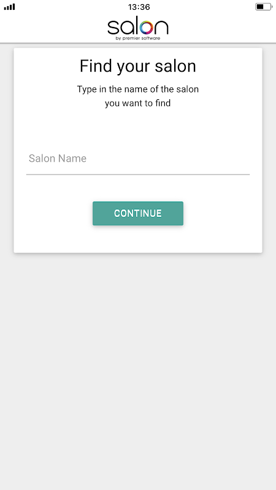Tap the 13:36 clock in status bar
This screenshot has height=490, width=276.
pyautogui.click(x=139, y=7)
